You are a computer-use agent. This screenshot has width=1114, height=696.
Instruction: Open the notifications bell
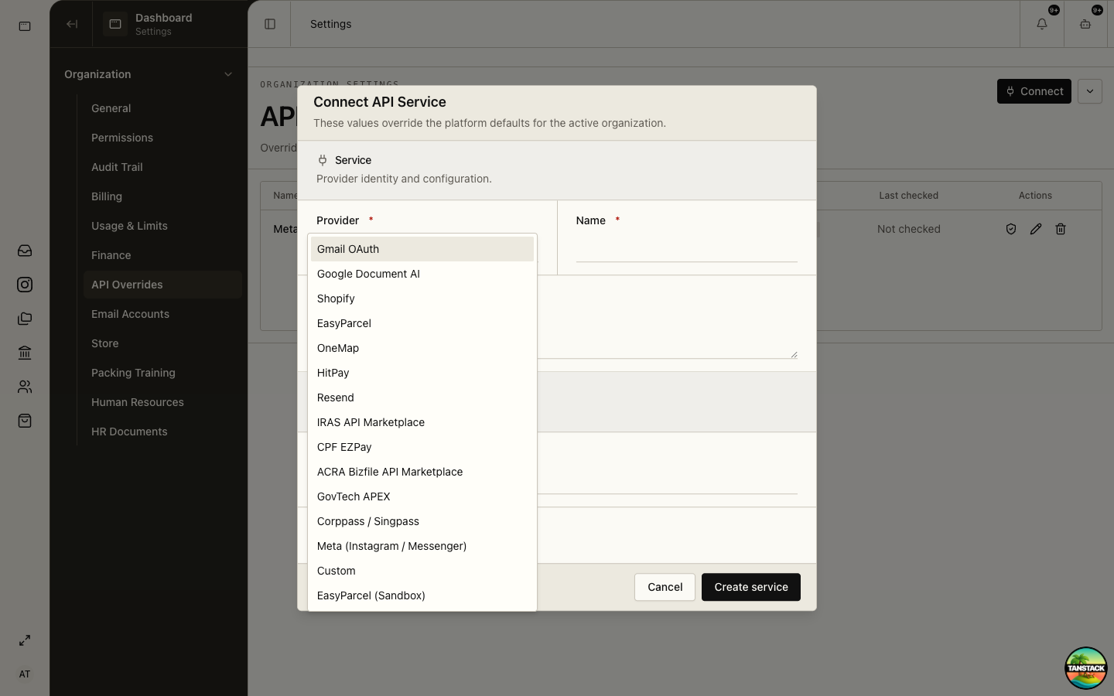click(x=1042, y=24)
